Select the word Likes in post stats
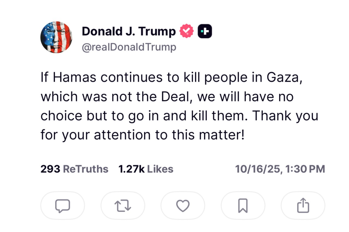The width and height of the screenshot is (349, 232). click(160, 169)
